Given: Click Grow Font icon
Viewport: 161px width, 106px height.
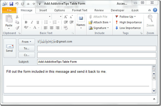Looking at the screenshot, I should 66,16.
